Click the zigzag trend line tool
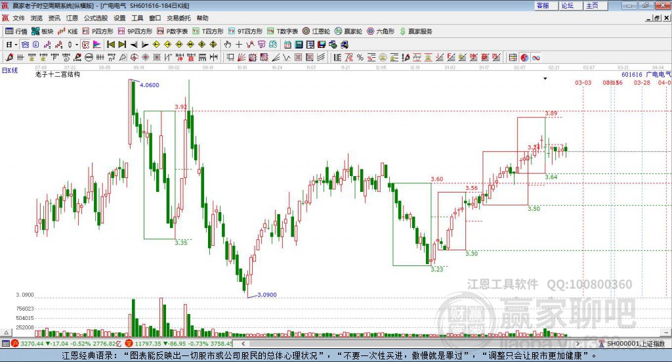The image size is (672, 362). (x=287, y=57)
